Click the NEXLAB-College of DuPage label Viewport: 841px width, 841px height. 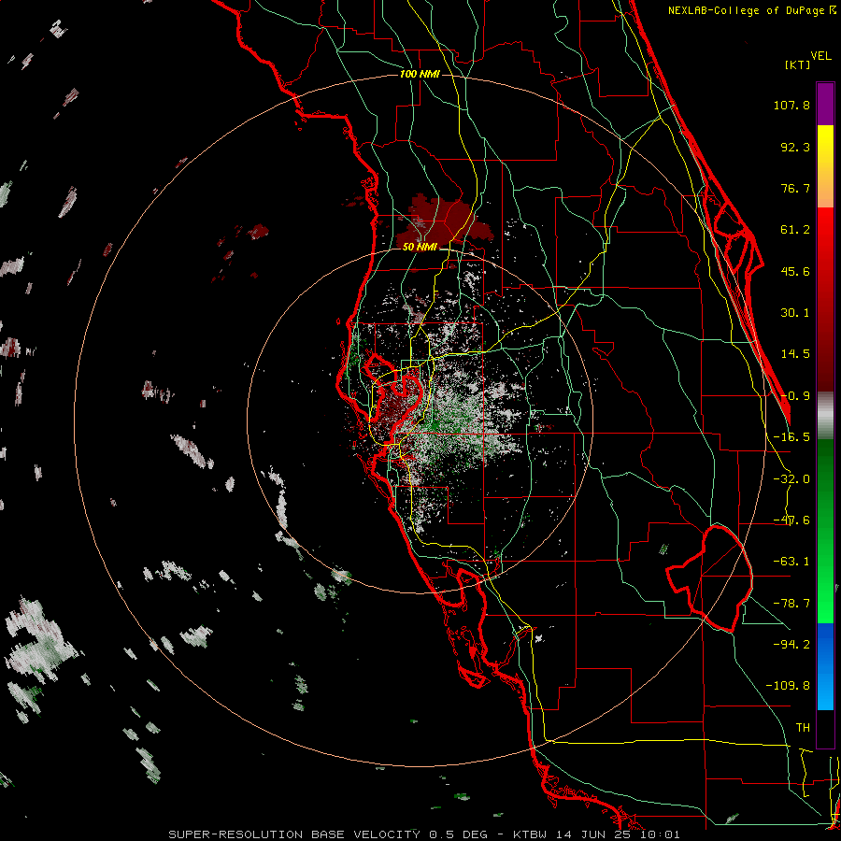[751, 10]
